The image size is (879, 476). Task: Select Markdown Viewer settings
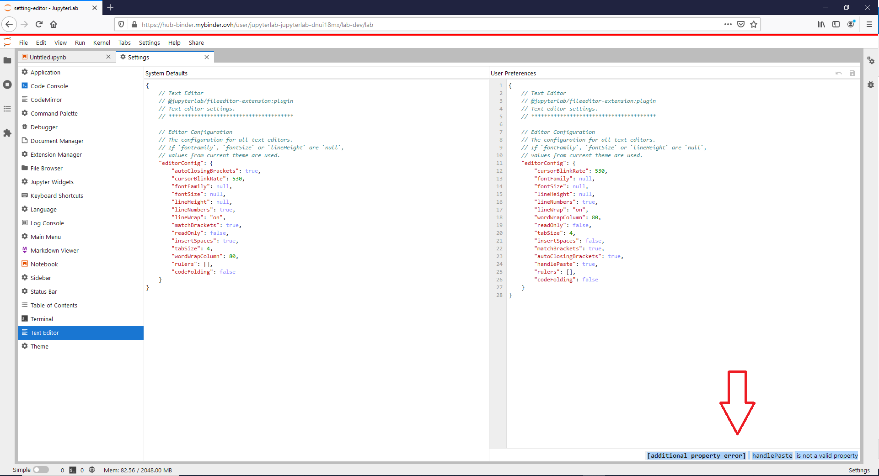(x=80, y=250)
